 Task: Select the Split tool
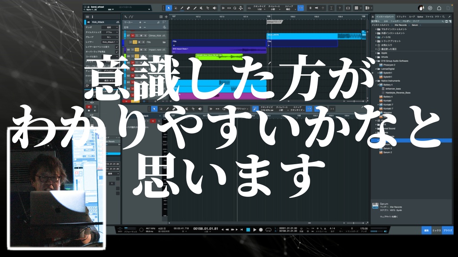[x=195, y=8]
